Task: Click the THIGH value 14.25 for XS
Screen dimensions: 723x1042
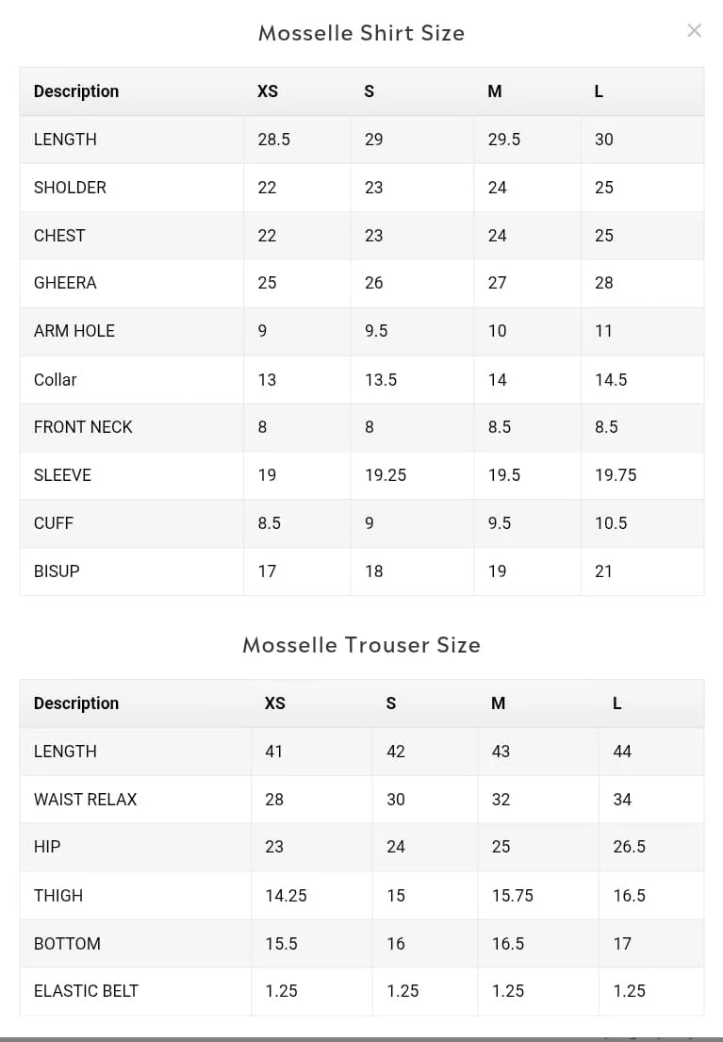Action: click(x=286, y=896)
